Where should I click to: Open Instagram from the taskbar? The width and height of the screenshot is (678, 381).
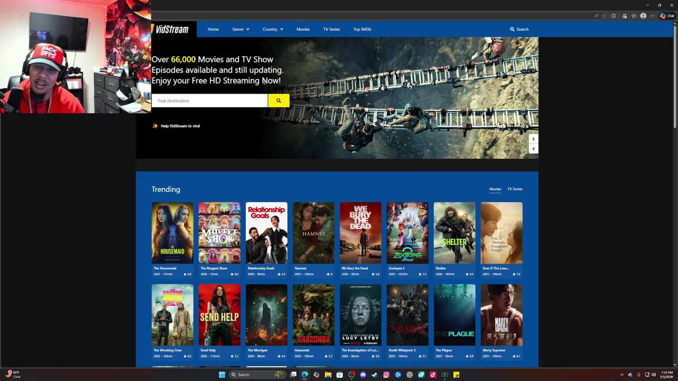[x=386, y=375]
